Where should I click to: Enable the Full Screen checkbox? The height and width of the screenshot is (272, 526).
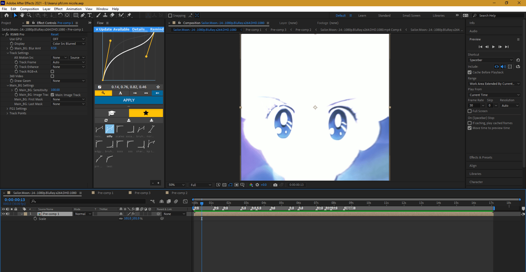tap(470, 111)
